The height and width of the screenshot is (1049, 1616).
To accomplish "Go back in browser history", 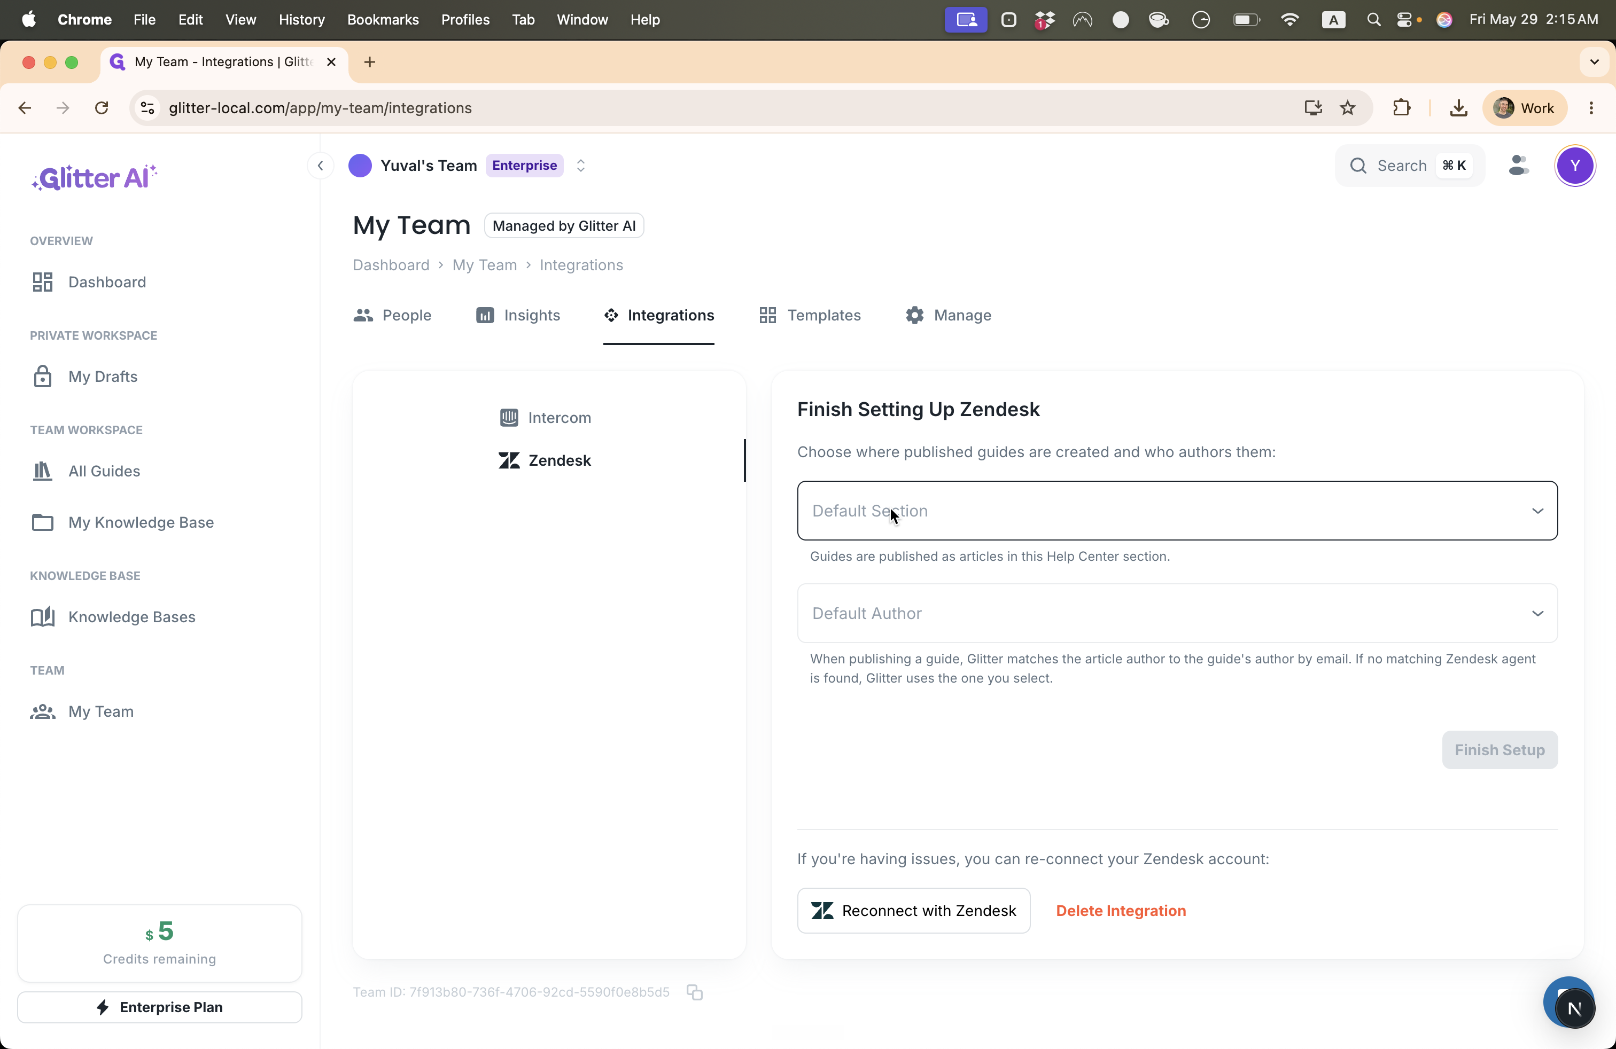I will click(x=25, y=108).
